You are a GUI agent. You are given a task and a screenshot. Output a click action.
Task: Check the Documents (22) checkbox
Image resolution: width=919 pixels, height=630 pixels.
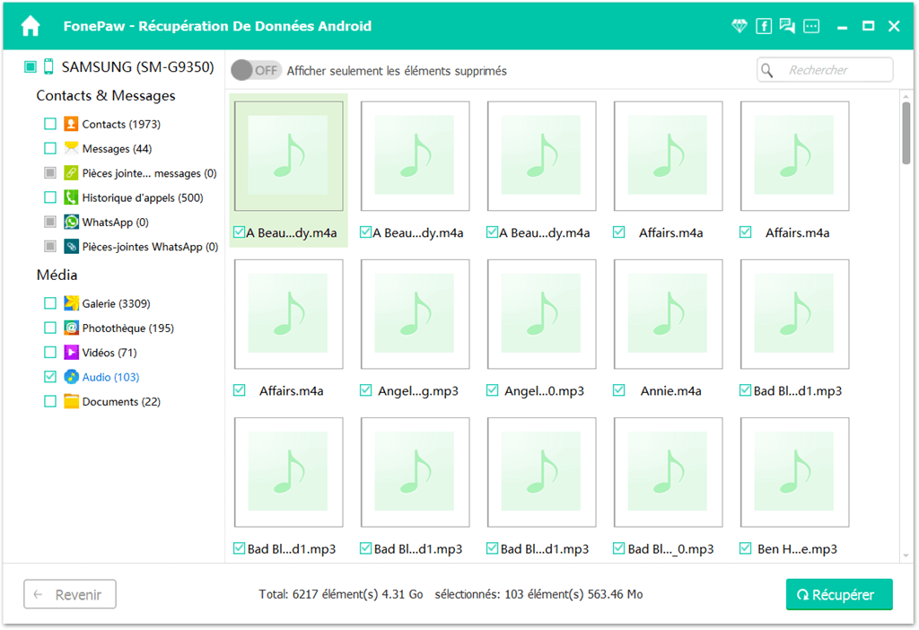click(x=50, y=401)
